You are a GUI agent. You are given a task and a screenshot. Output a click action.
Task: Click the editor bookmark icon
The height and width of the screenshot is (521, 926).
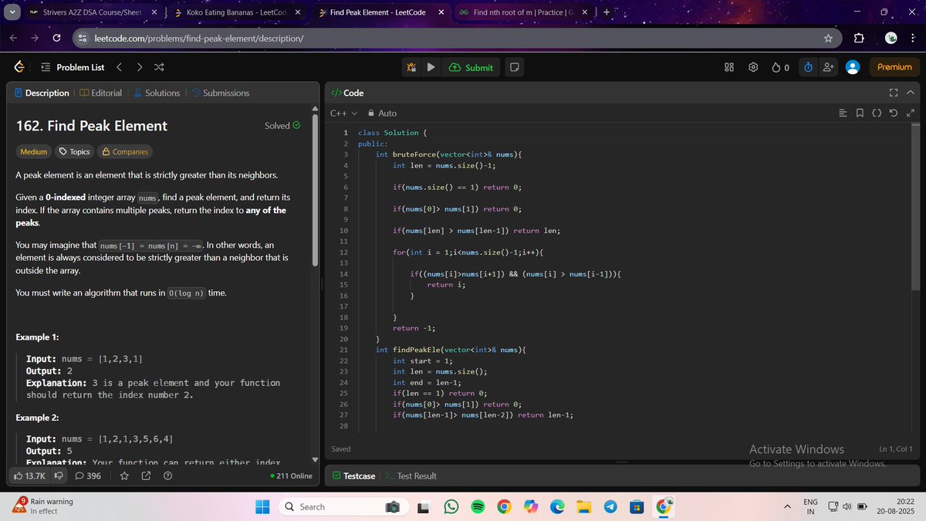coord(860,113)
